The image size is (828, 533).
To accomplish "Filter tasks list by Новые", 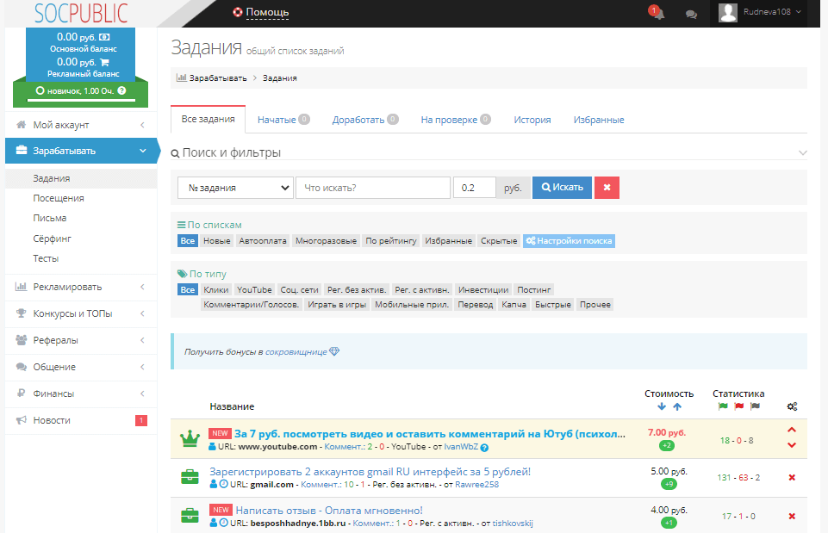I will click(217, 240).
